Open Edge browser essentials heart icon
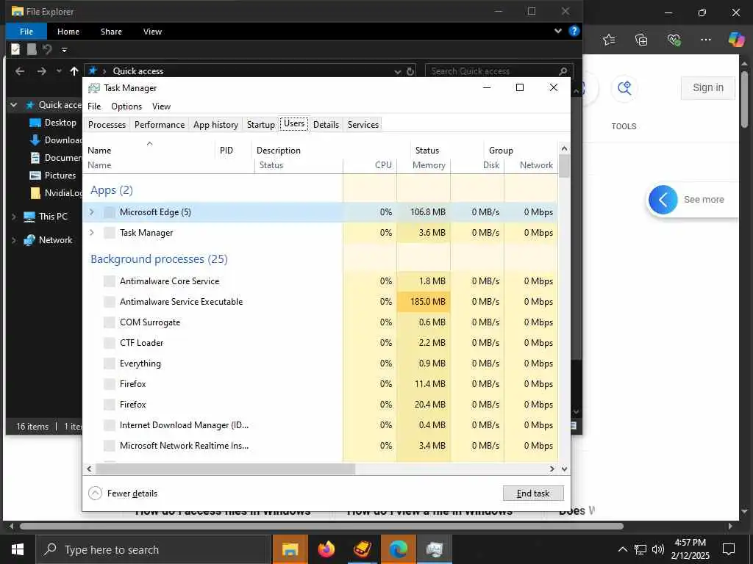This screenshot has height=564, width=753. pos(674,40)
